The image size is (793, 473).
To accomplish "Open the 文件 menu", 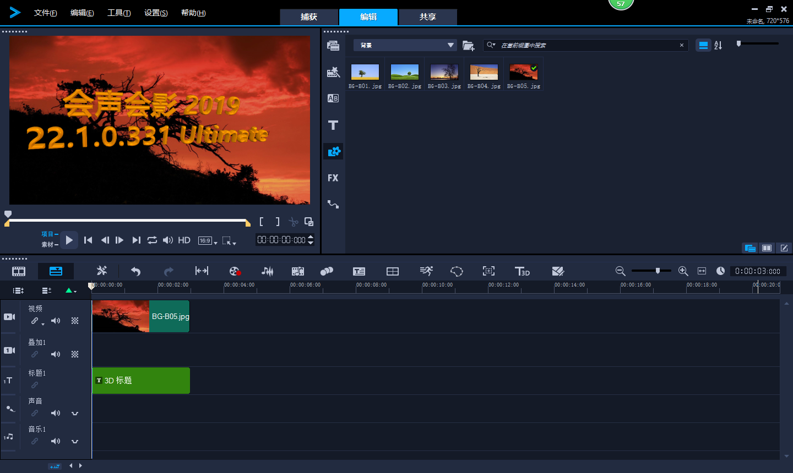I will click(46, 13).
